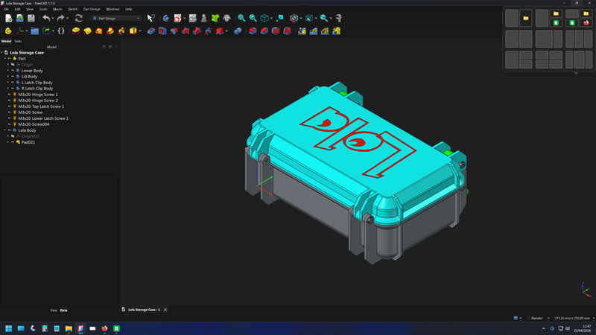Open the Sketch menu

click(x=72, y=9)
